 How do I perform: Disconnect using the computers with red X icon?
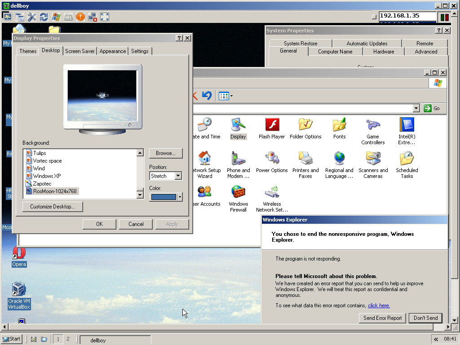93,17
